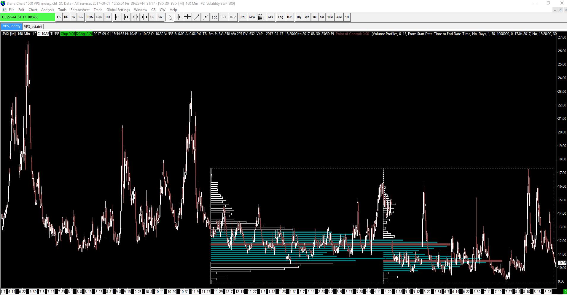
Task: Click the Sierra Chart globe title icon
Action: (3, 3)
